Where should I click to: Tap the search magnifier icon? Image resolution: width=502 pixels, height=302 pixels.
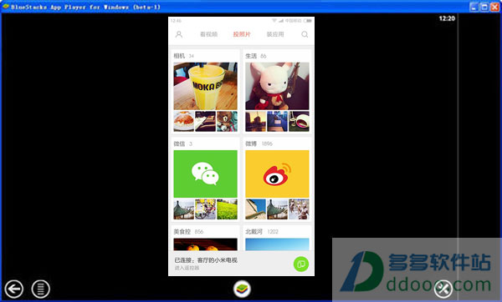305,34
